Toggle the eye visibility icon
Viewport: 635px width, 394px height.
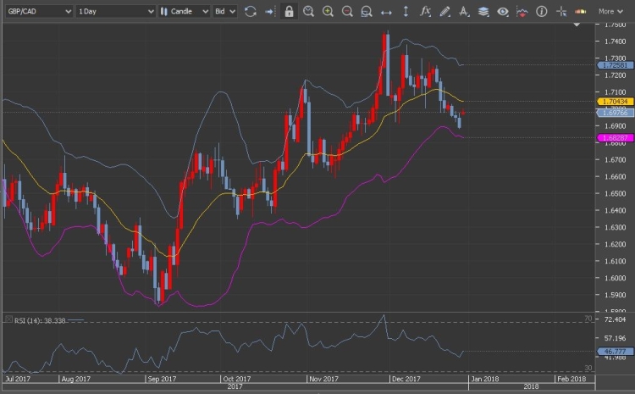coord(503,11)
